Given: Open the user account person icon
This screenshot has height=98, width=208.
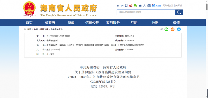Looking at the screenshot, I should [145, 5].
